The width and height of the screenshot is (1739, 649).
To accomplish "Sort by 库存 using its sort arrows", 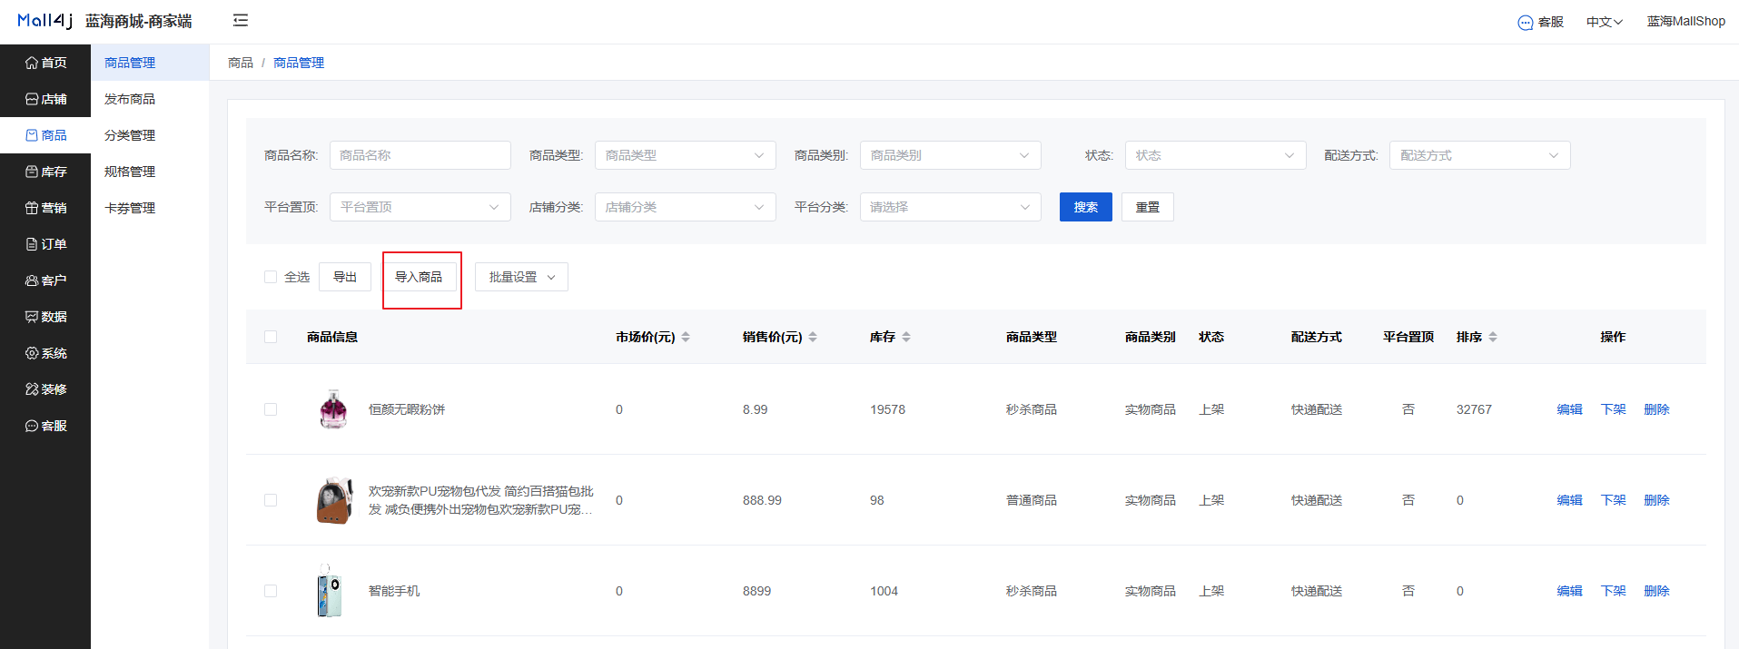I will pos(906,337).
